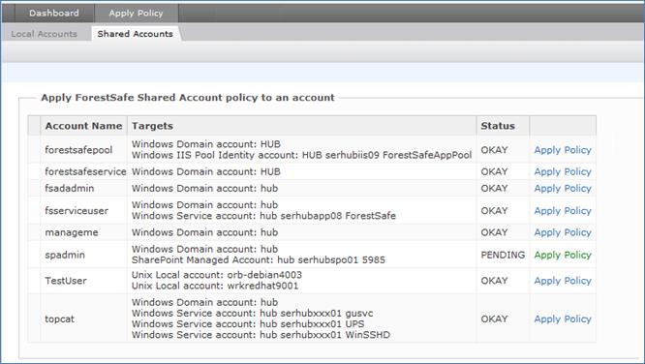Apply policy to forestsafeservice account
Viewport: 645px width, 364px height.
pos(563,172)
